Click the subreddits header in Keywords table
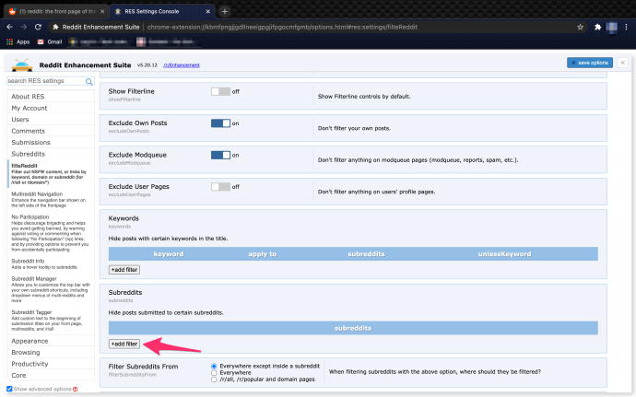The height and width of the screenshot is (397, 636). coord(366,254)
